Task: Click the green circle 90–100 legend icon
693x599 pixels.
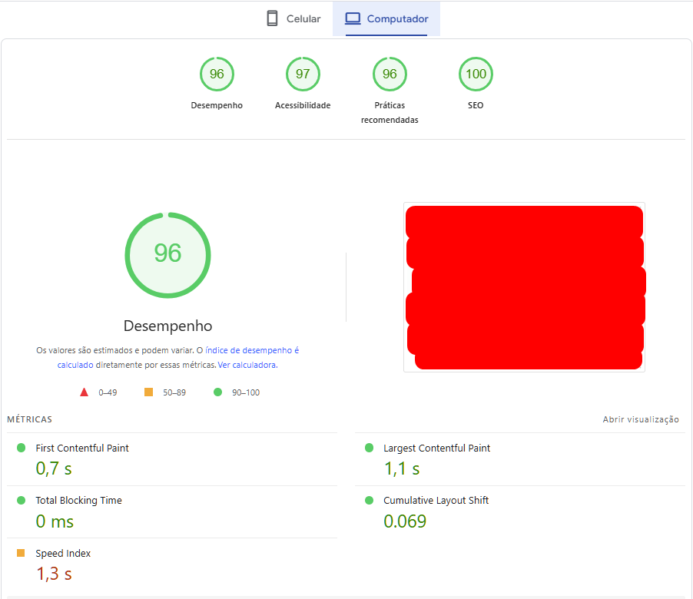Action: [x=217, y=392]
